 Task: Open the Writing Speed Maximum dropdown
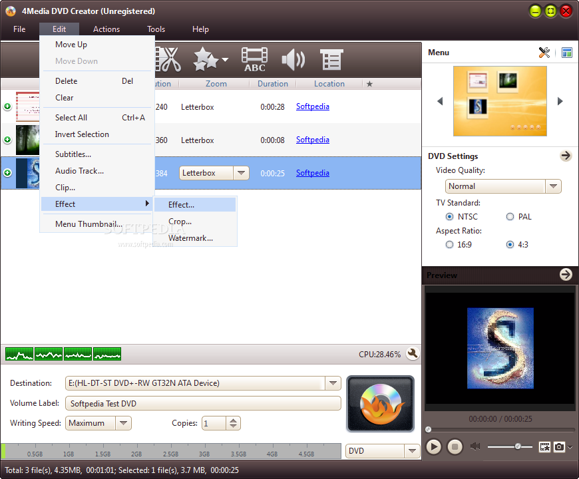[x=123, y=423]
